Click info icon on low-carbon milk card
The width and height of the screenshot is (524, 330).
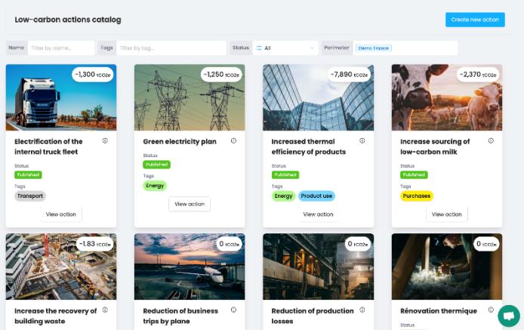[490, 140]
